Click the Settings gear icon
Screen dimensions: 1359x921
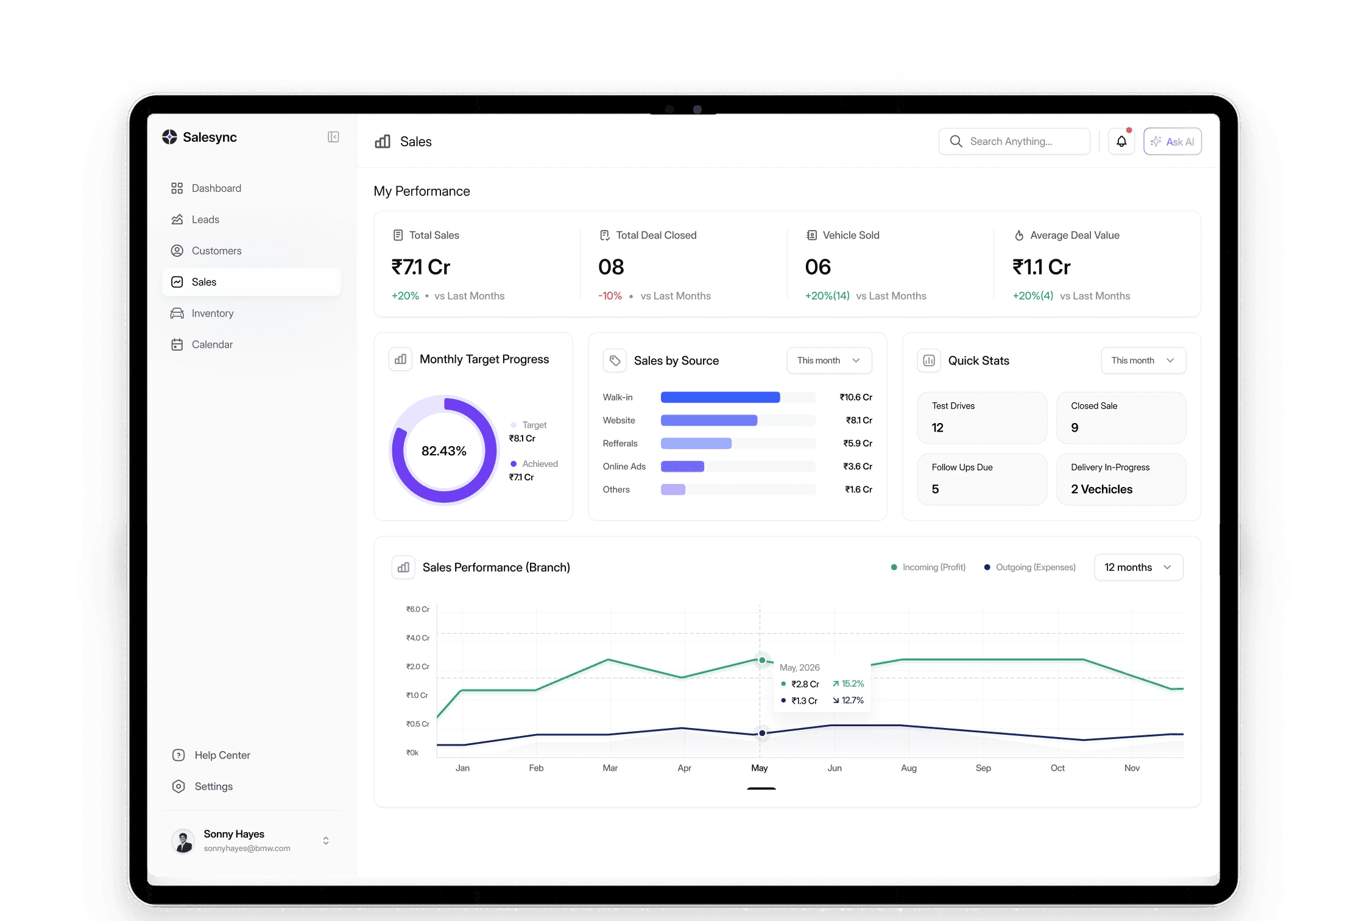pos(178,786)
